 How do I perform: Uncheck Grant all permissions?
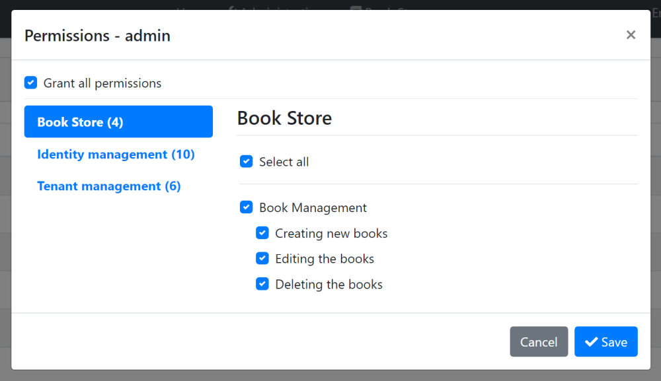[x=30, y=83]
